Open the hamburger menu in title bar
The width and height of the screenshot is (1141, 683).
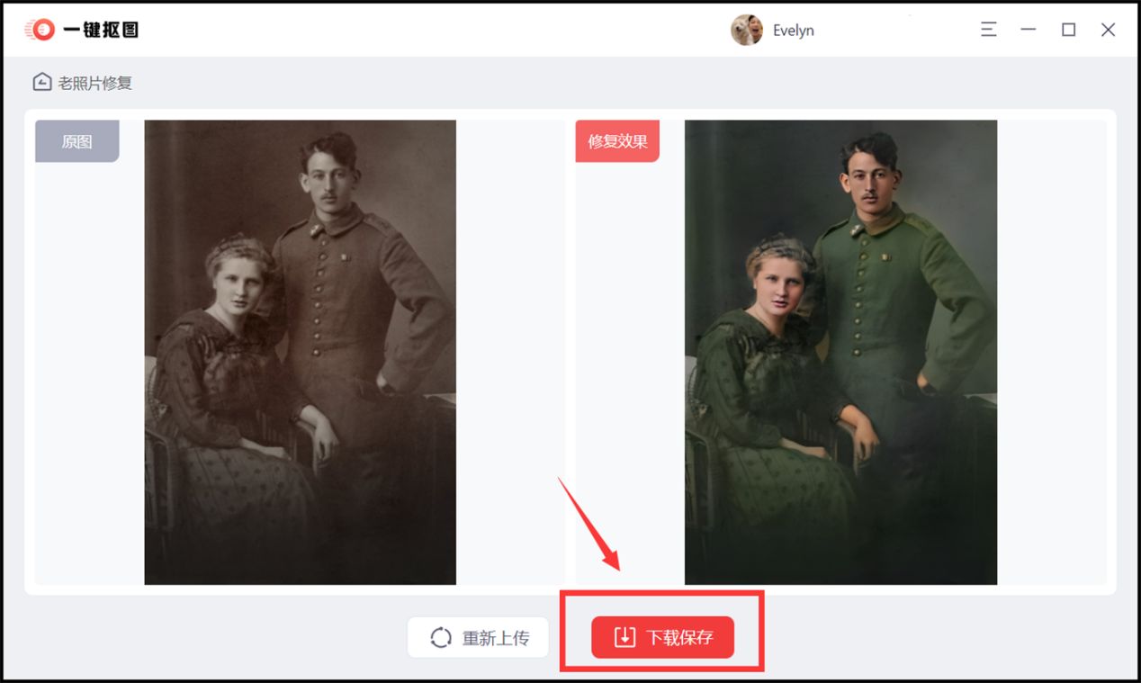click(x=989, y=30)
